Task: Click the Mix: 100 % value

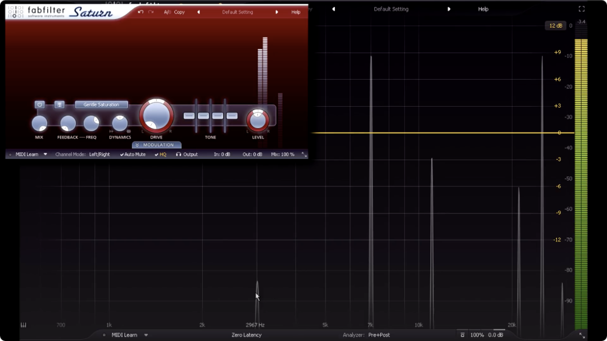Action: click(283, 154)
